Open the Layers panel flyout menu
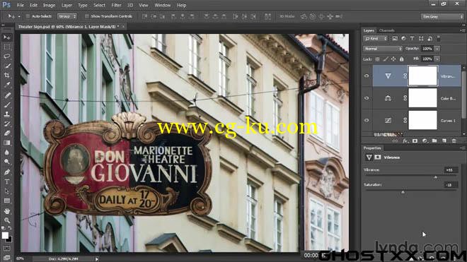This screenshot has width=467, height=262. pos(462,30)
